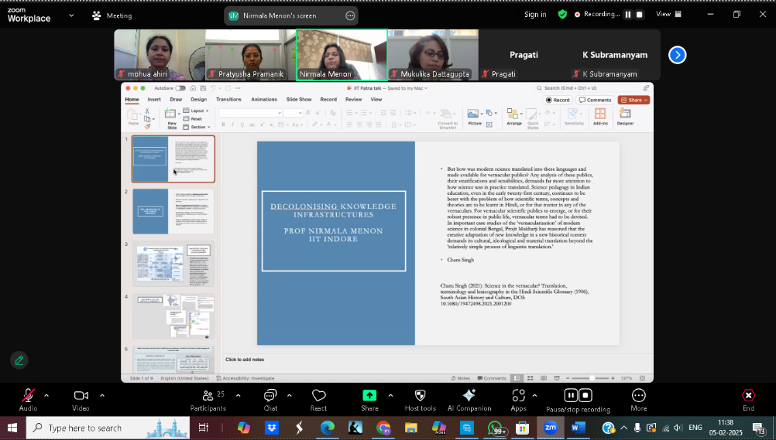
Task: Switch to the Insert ribbon tab
Action: pos(154,100)
